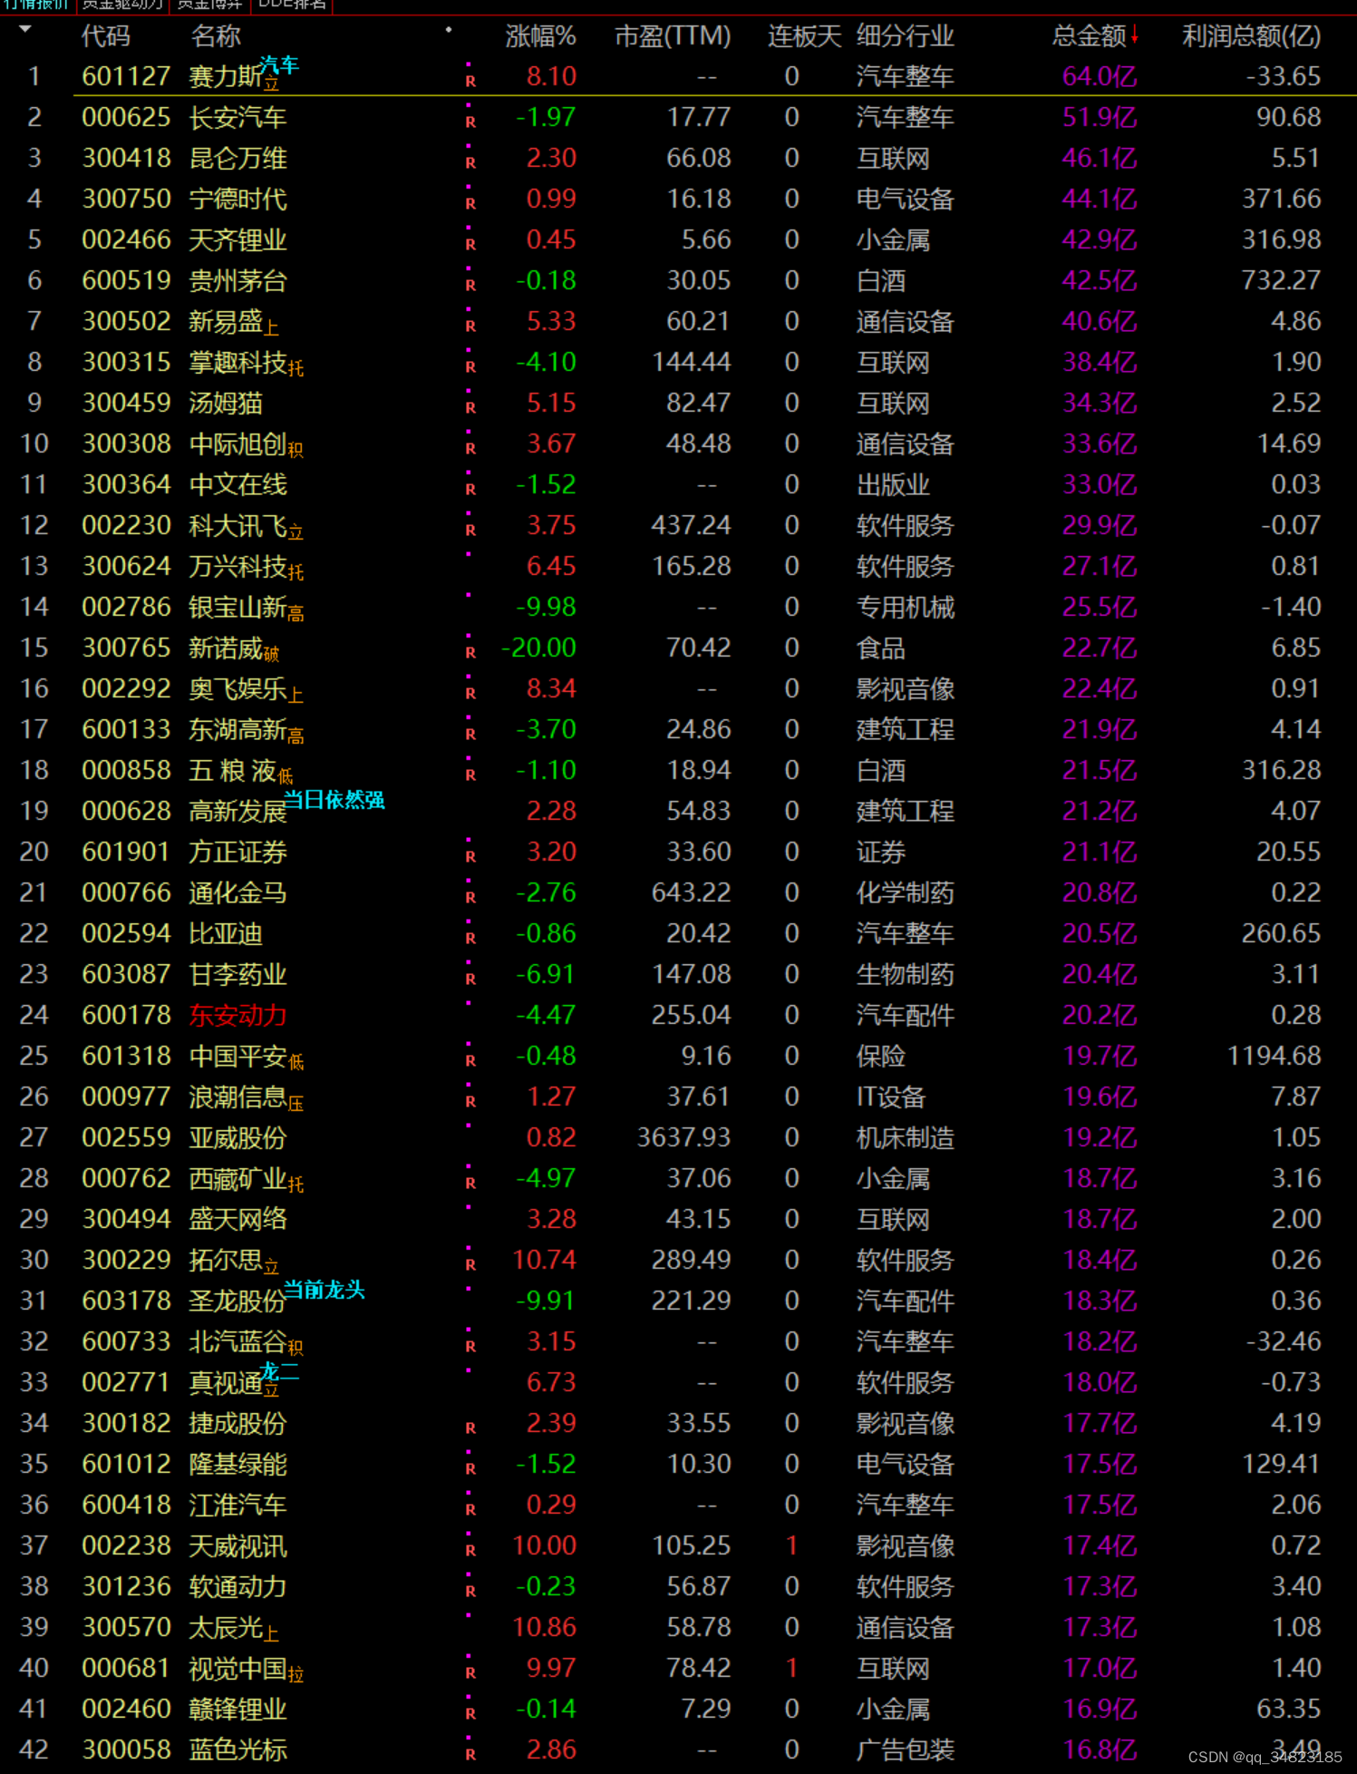Click the R margin marker for 方正证券
This screenshot has width=1357, height=1774.
(x=470, y=857)
